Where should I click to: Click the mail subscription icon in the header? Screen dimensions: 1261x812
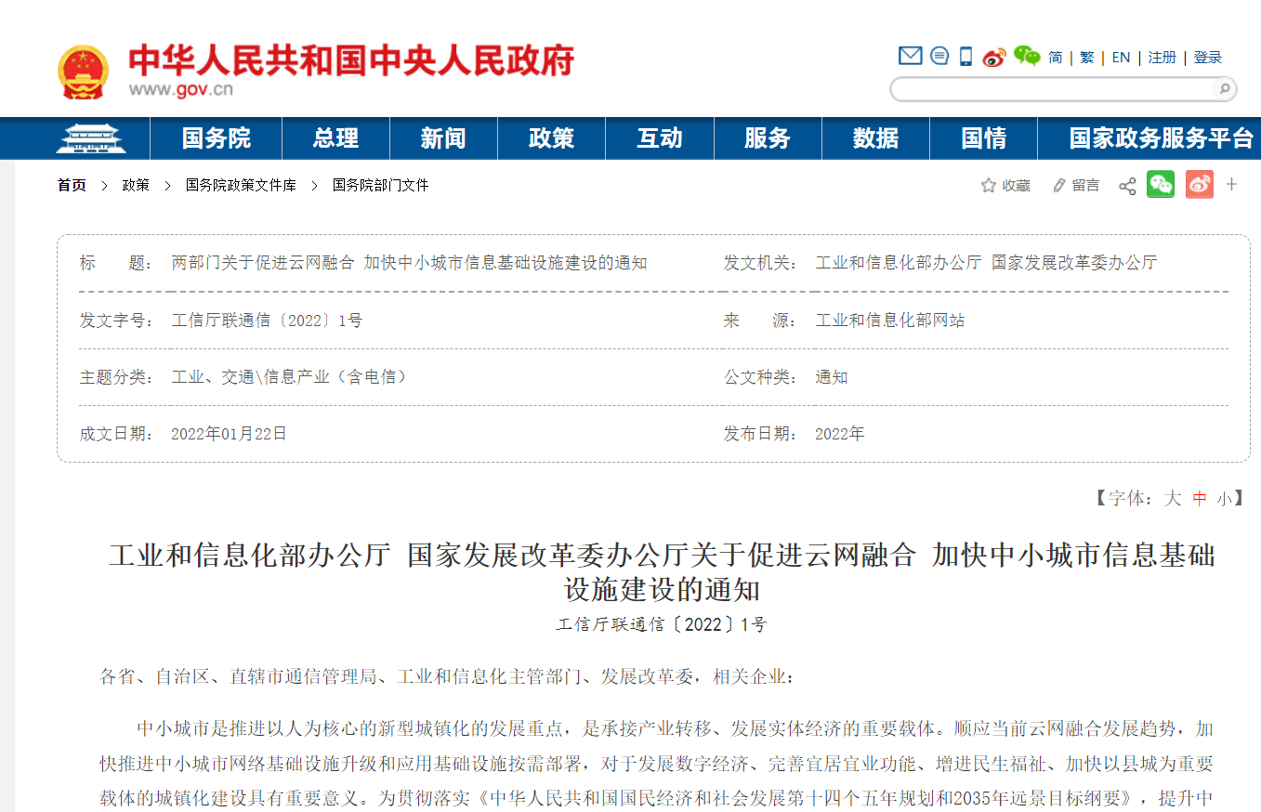[909, 56]
